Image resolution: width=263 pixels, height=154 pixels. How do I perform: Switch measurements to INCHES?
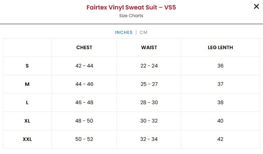(x=124, y=32)
